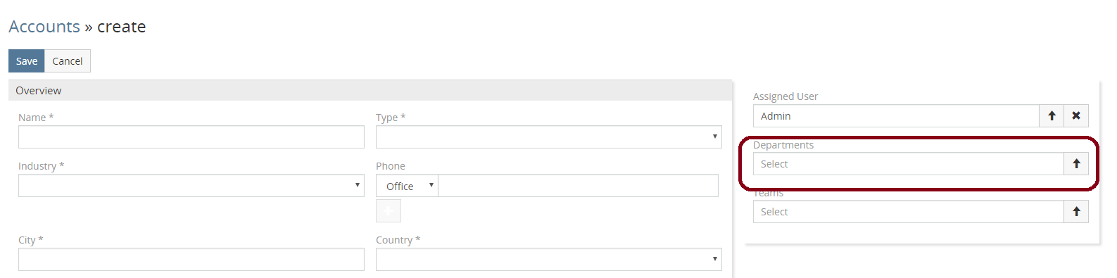Add another phone number plus icon

click(x=389, y=211)
